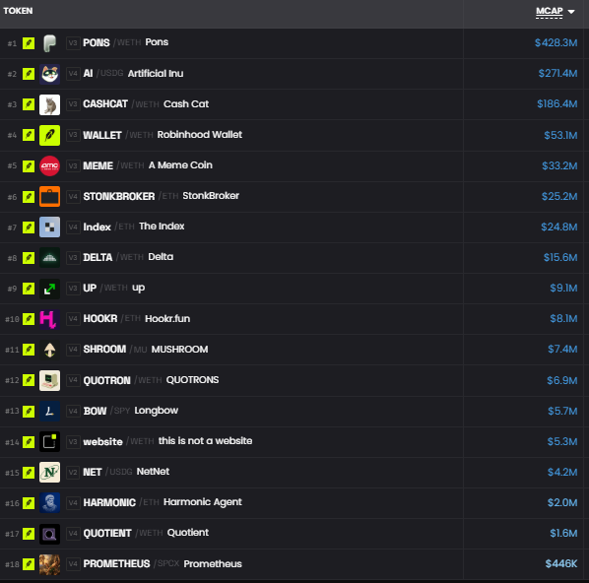Select the DELTA symbol text
The height and width of the screenshot is (583, 589).
98,257
